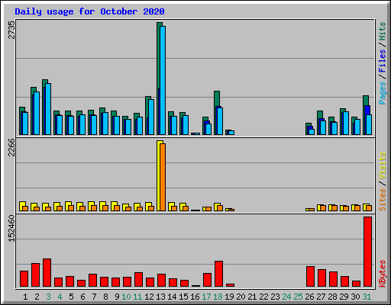Click the green day 17 axis label

tap(206, 297)
